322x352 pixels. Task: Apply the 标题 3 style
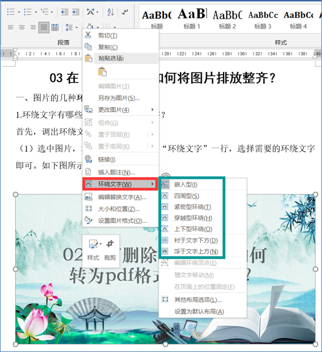(263, 19)
